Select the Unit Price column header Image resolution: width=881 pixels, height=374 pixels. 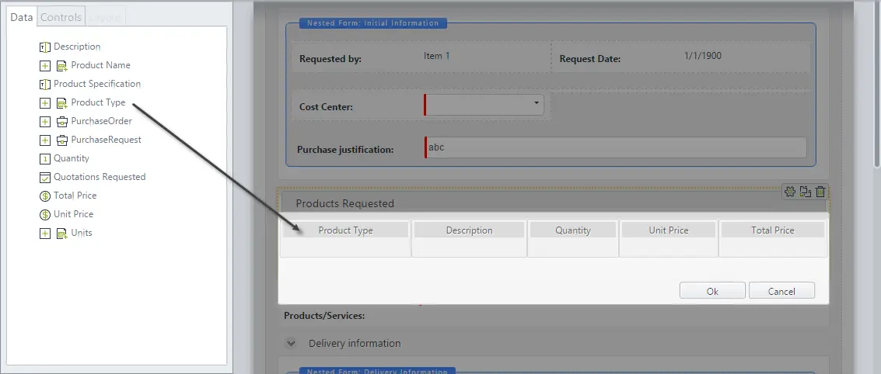point(669,230)
